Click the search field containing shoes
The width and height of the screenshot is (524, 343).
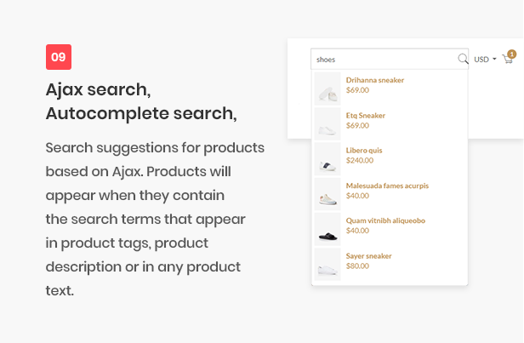390,60
